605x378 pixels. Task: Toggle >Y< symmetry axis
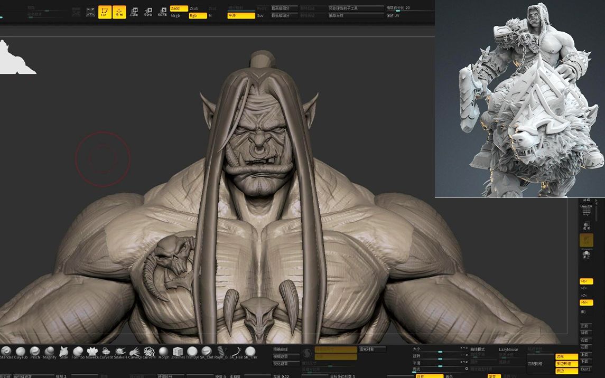coord(584,288)
